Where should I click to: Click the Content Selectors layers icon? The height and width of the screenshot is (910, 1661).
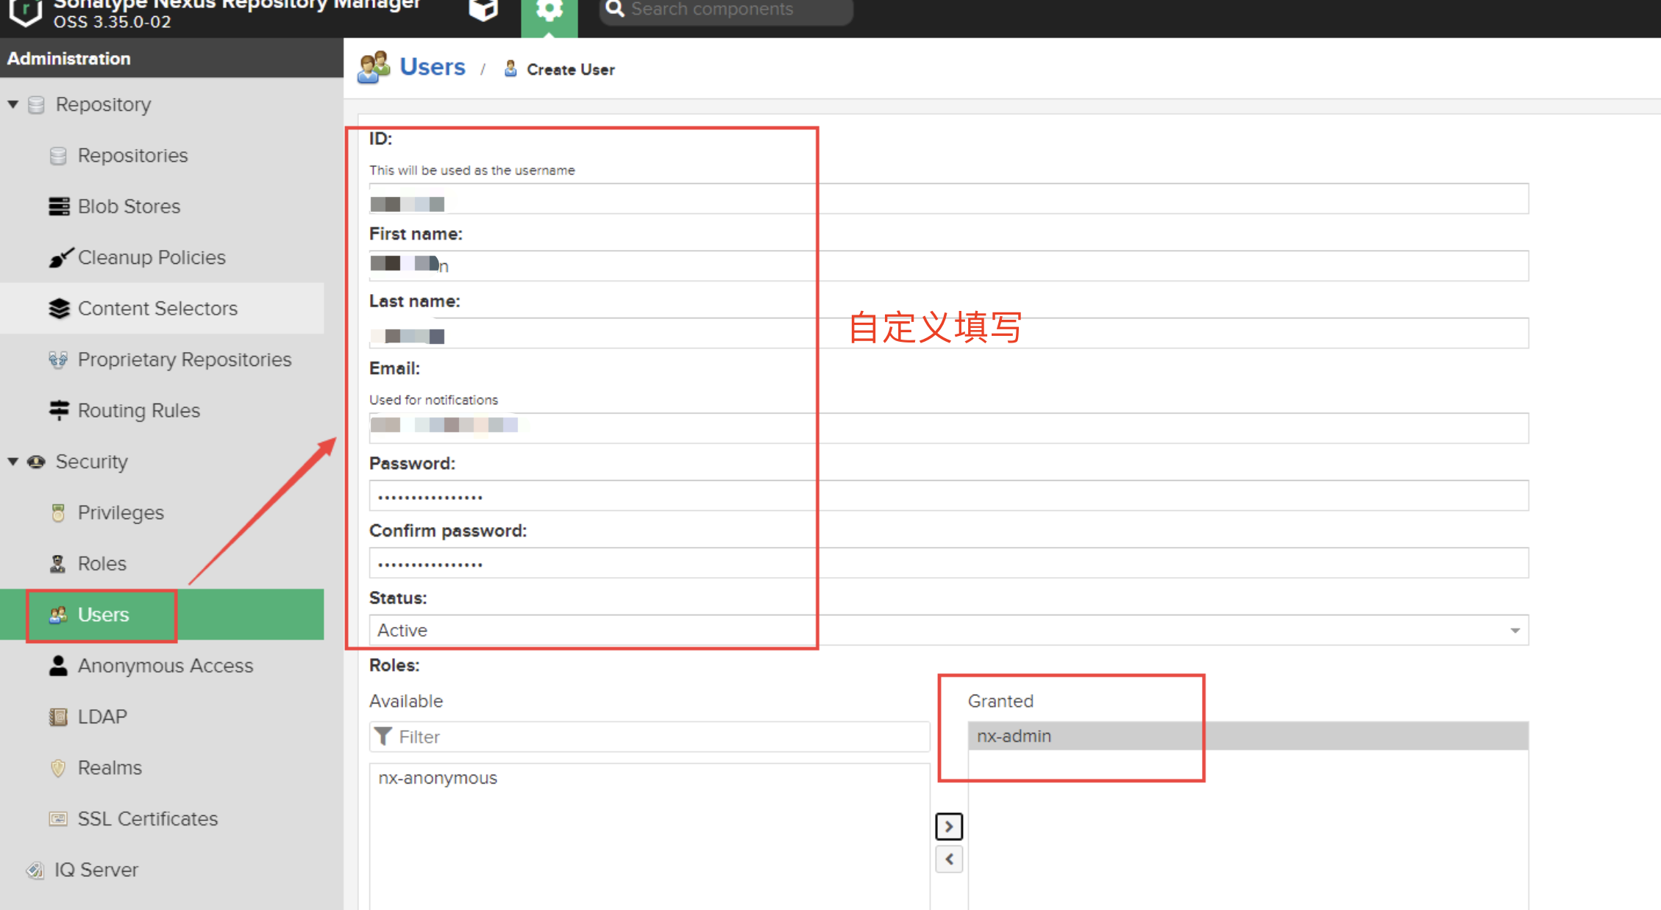tap(59, 309)
